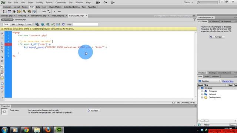Click the File Management icon
Screen dimensions: 237x133
pyautogui.click(x=48, y=24)
